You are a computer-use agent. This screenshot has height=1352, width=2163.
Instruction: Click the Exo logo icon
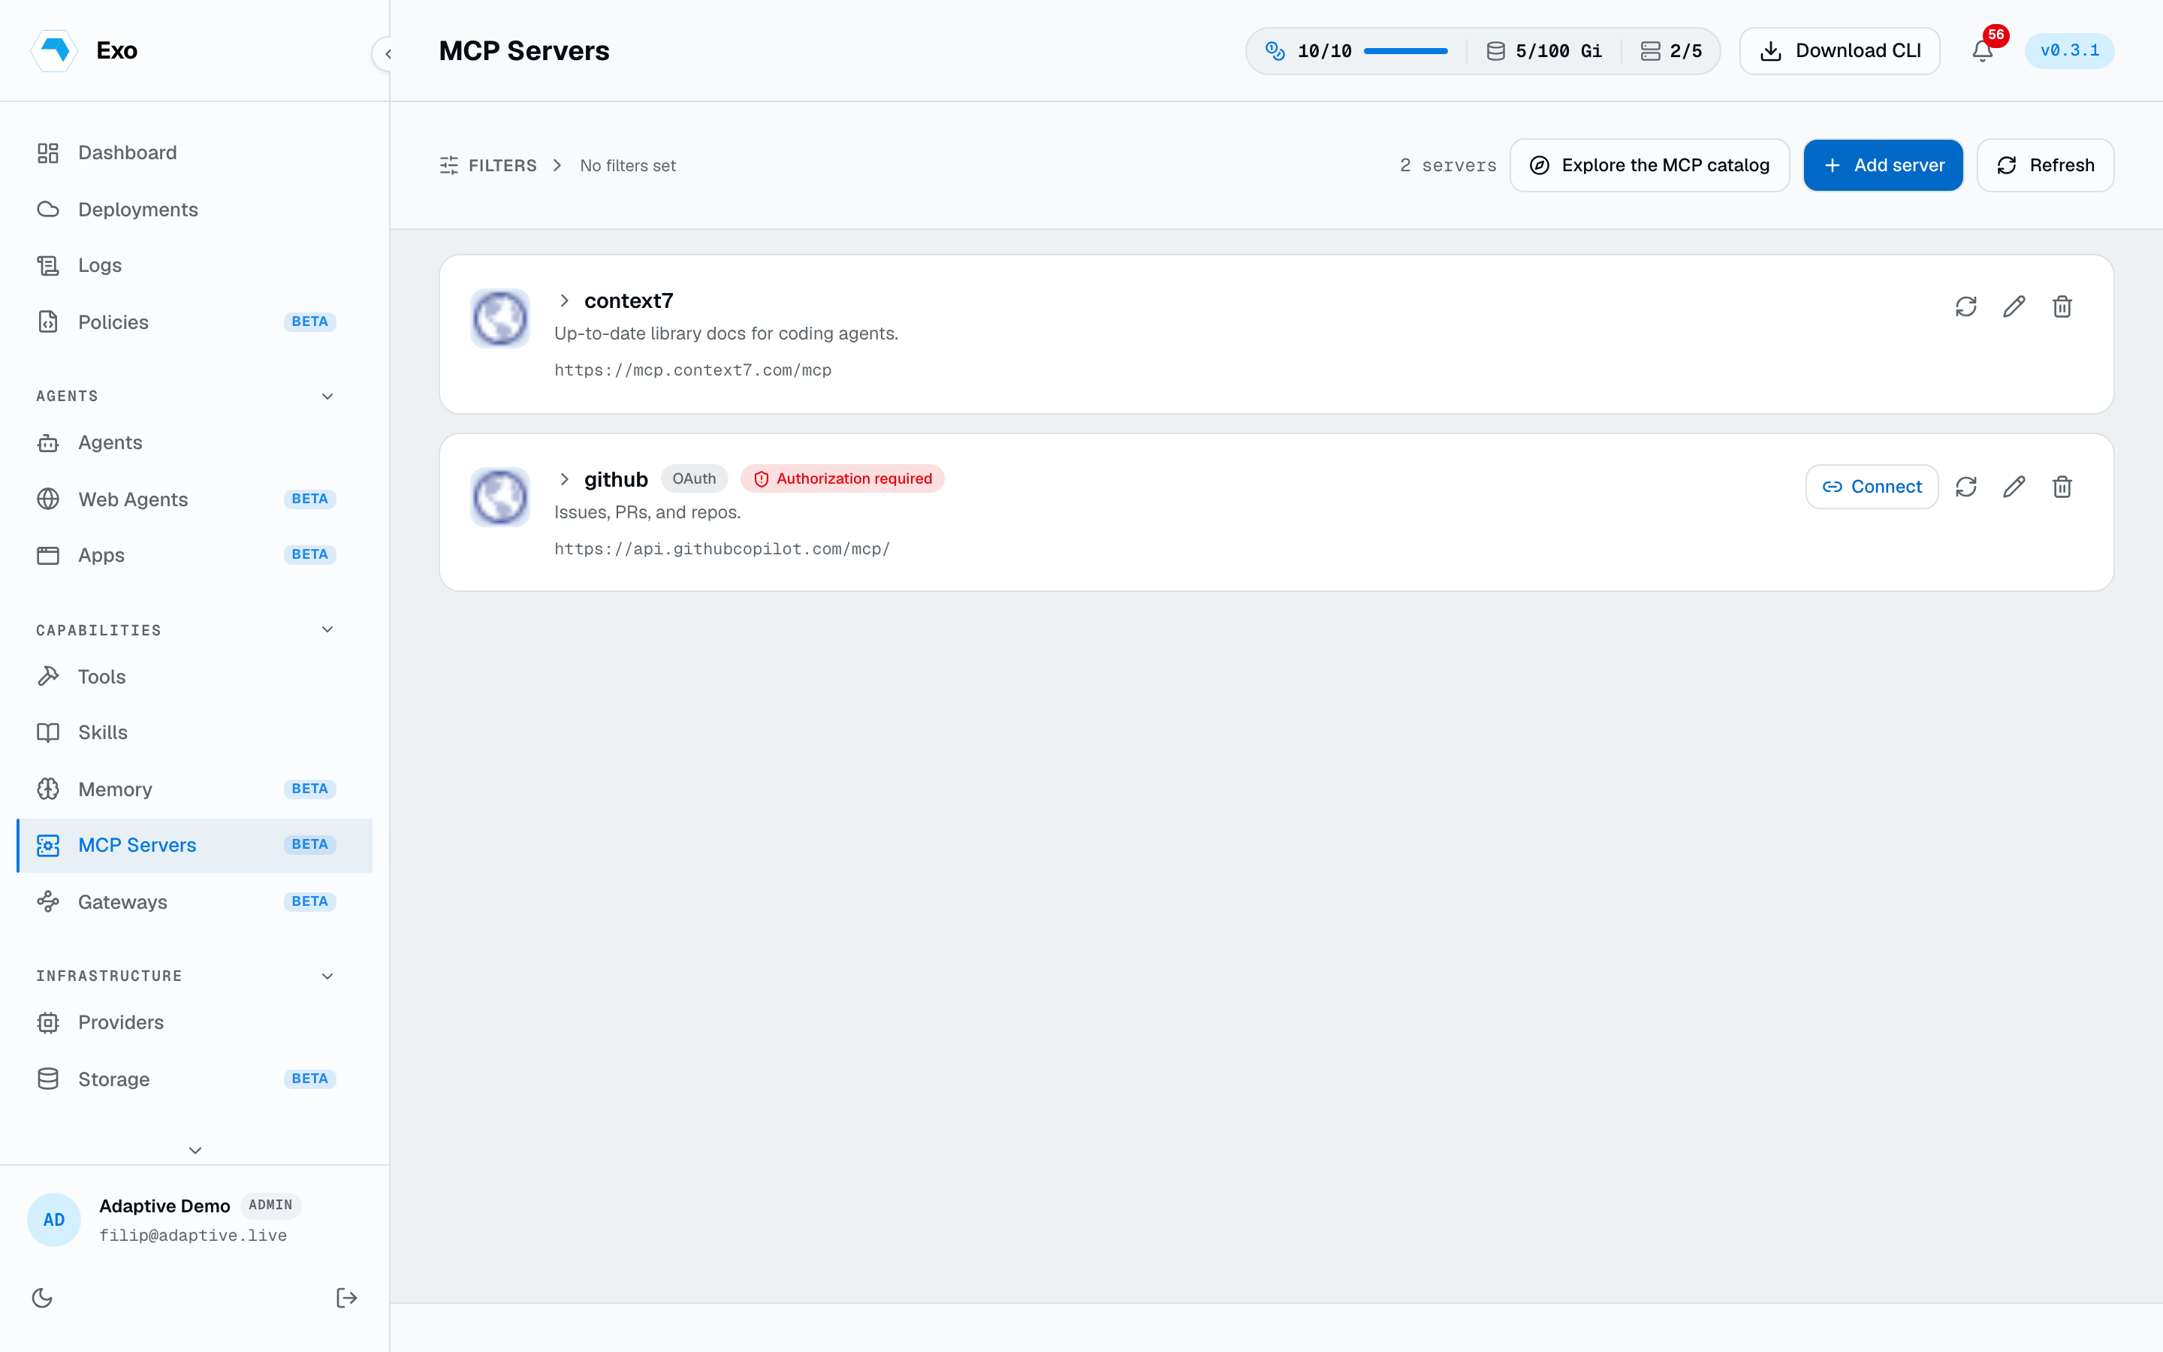55,50
